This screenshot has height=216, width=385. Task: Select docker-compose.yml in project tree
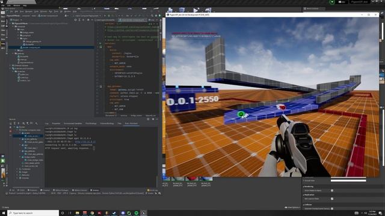pyautogui.click(x=31, y=47)
